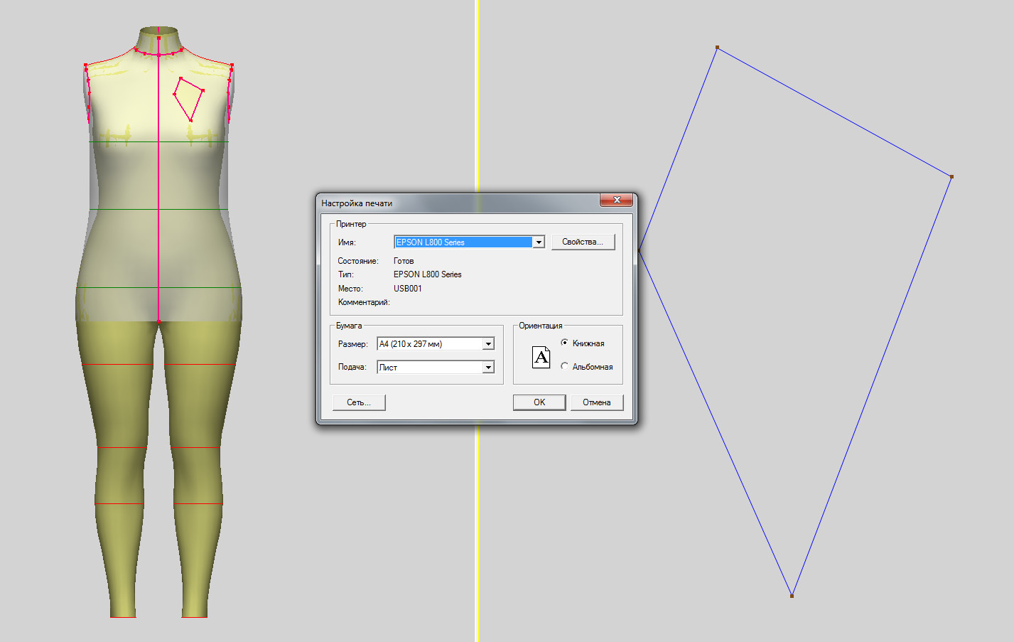
Task: Expand the A4 paper size dropdown
Action: click(x=488, y=344)
